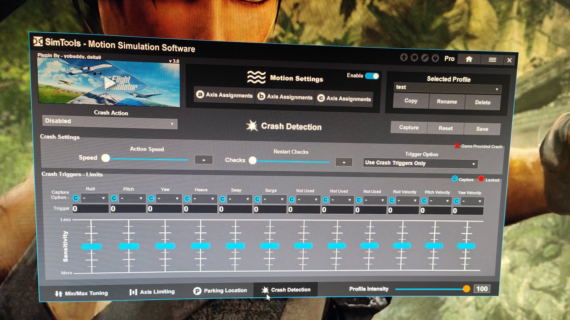Open the Pitch capture option dropdown

(131, 198)
